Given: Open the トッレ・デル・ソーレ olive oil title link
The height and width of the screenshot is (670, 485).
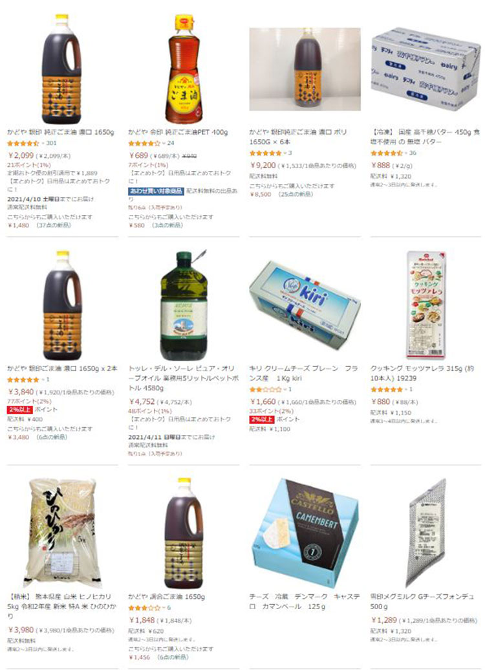Looking at the screenshot, I should 182,378.
